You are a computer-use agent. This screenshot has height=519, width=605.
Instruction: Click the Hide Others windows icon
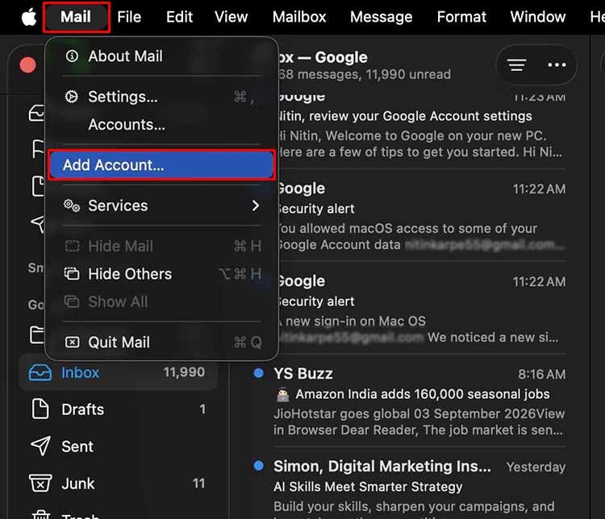[72, 274]
